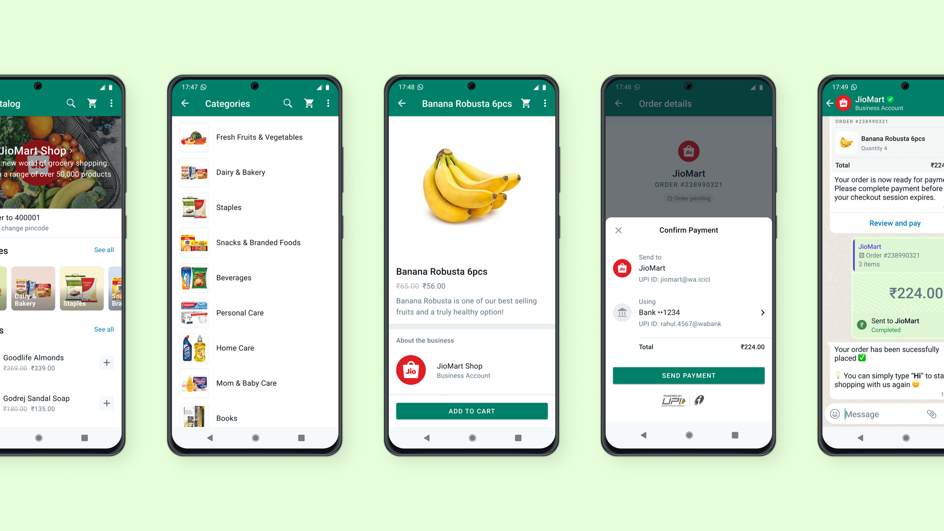
Task: Tap the back arrow on Banana Robusta page
Action: pyautogui.click(x=402, y=104)
